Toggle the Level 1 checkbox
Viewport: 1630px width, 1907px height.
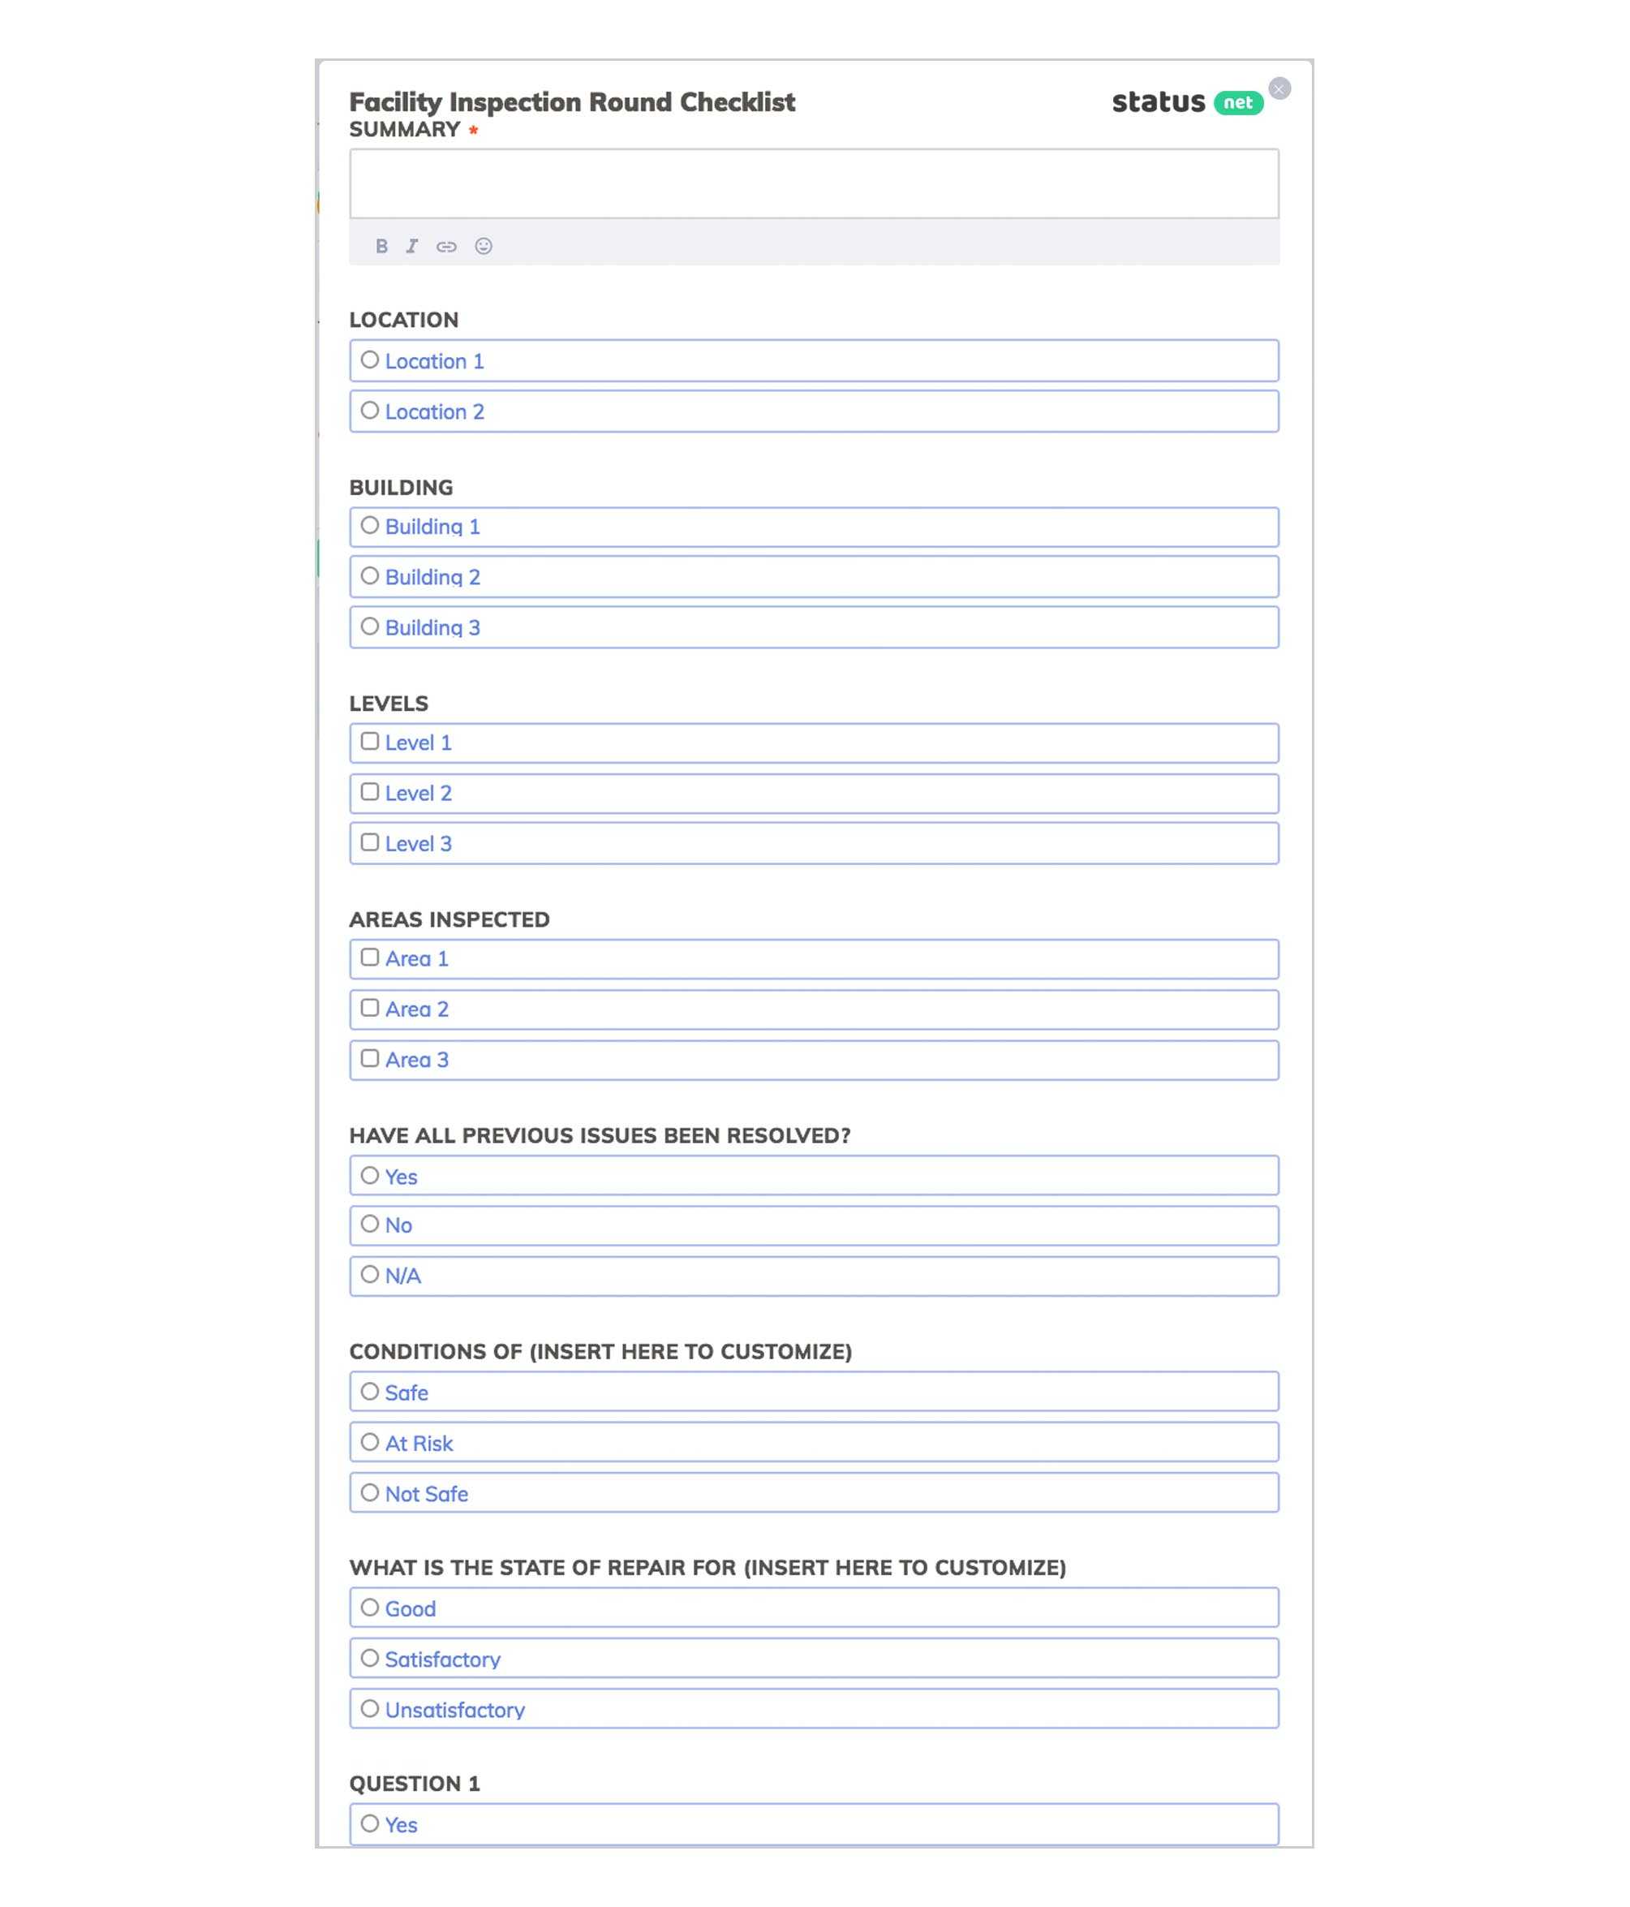coord(368,741)
